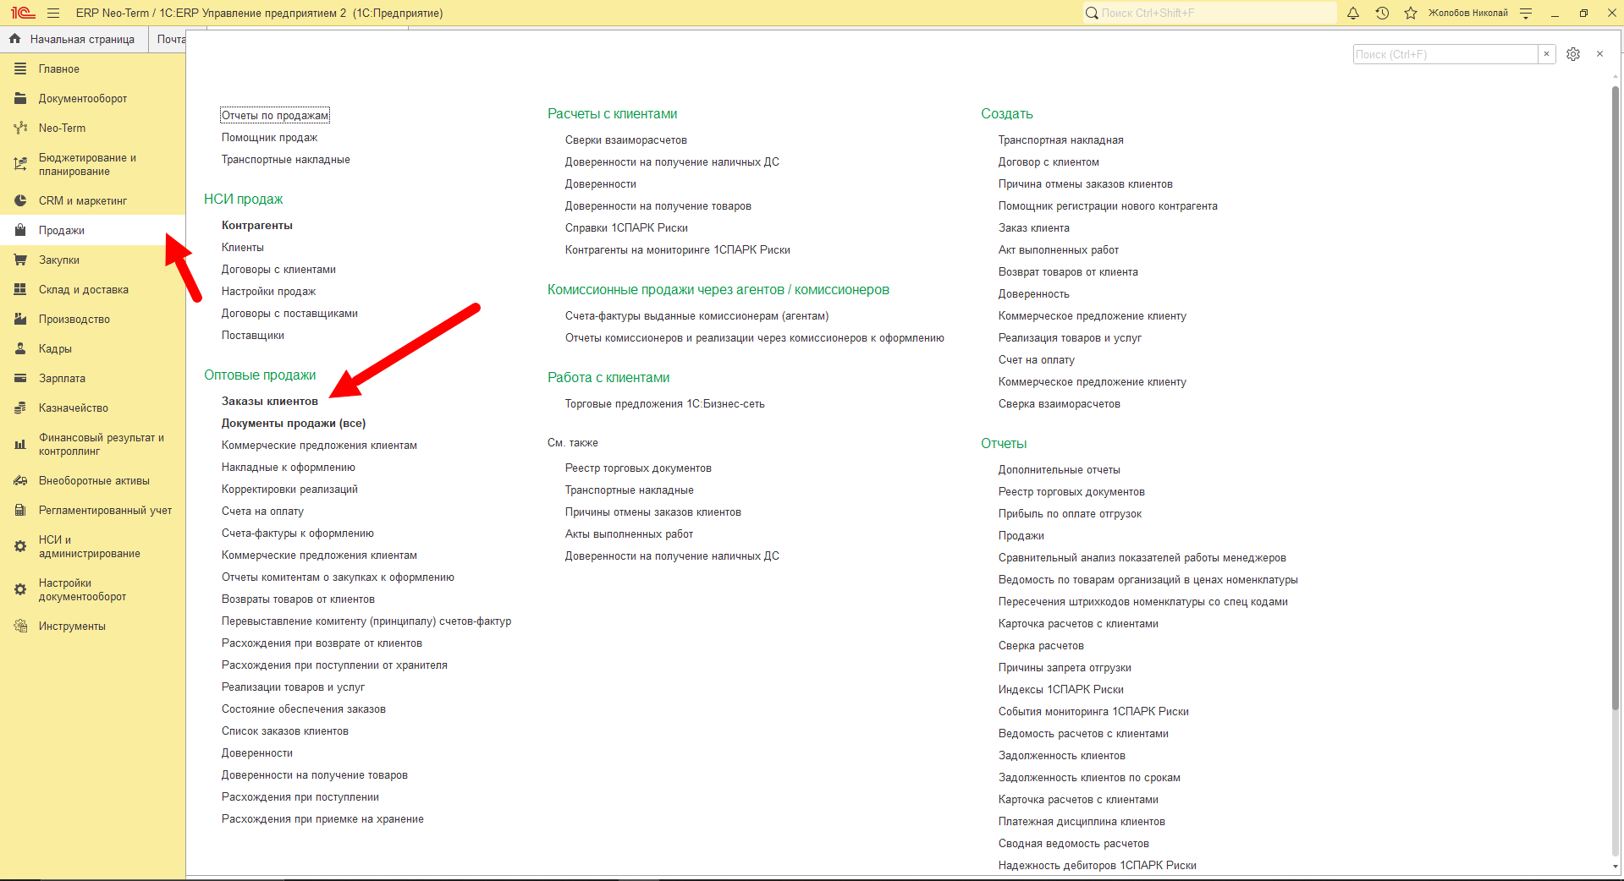
Task: Click the Инструменты globe icon
Action: (20, 626)
